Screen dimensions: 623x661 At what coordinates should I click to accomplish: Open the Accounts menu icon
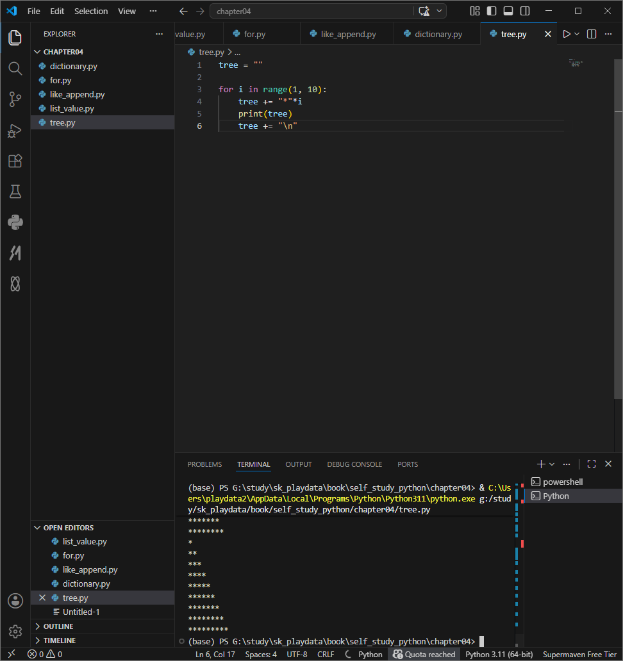coord(15,601)
